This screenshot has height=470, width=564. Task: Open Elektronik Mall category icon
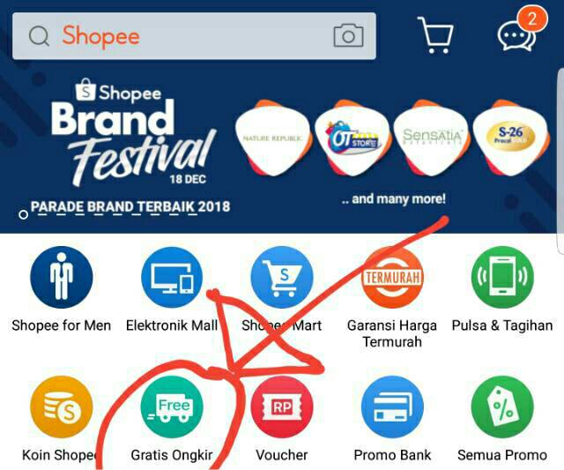172,277
